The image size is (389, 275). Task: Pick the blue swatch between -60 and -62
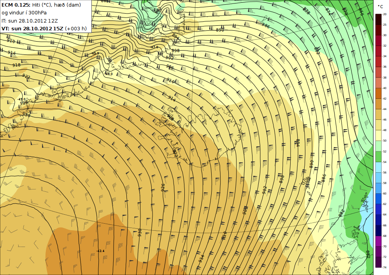click(x=378, y=199)
